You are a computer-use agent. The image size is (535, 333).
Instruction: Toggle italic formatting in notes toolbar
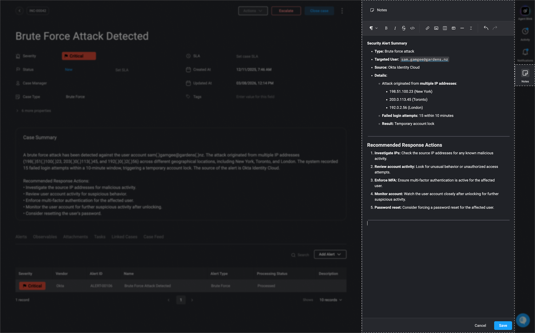[x=395, y=28]
